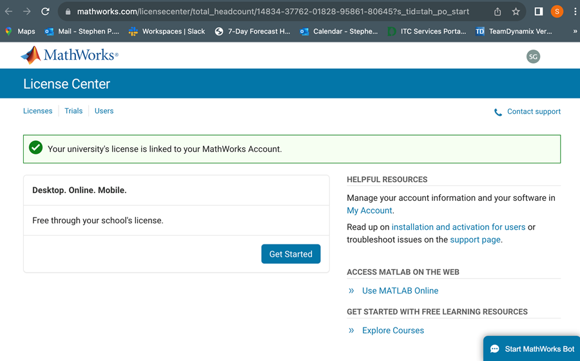Open the Mail - Stephen P bookmark
Image resolution: width=580 pixels, height=361 pixels.
coord(82,32)
